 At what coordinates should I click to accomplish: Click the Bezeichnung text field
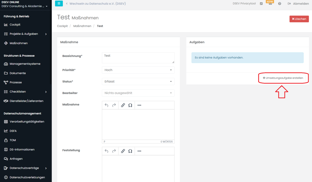pos(138,58)
